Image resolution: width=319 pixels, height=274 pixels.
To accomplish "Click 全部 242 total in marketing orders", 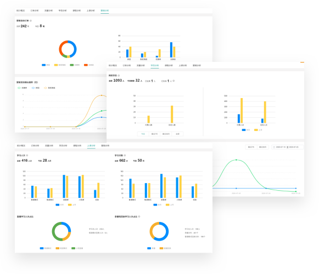I will tap(23, 26).
